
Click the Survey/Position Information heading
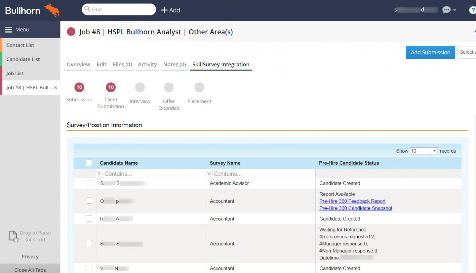click(x=104, y=125)
